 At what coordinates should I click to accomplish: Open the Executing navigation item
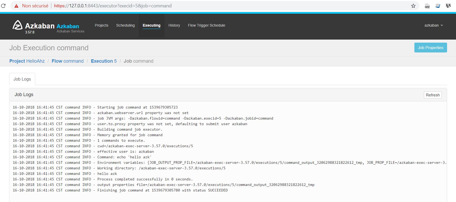tap(151, 25)
